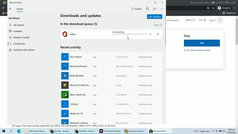The height and width of the screenshot is (134, 238).
Task: Click the Windows Camera app name
Action: tap(79, 123)
